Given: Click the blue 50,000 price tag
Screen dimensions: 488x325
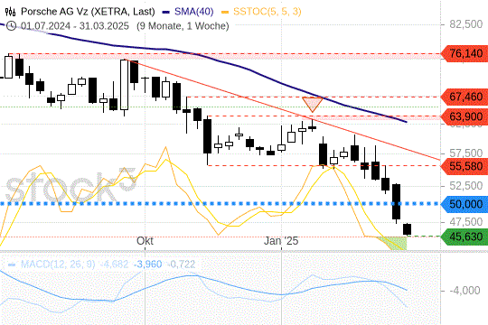Looking at the screenshot, I should [465, 204].
